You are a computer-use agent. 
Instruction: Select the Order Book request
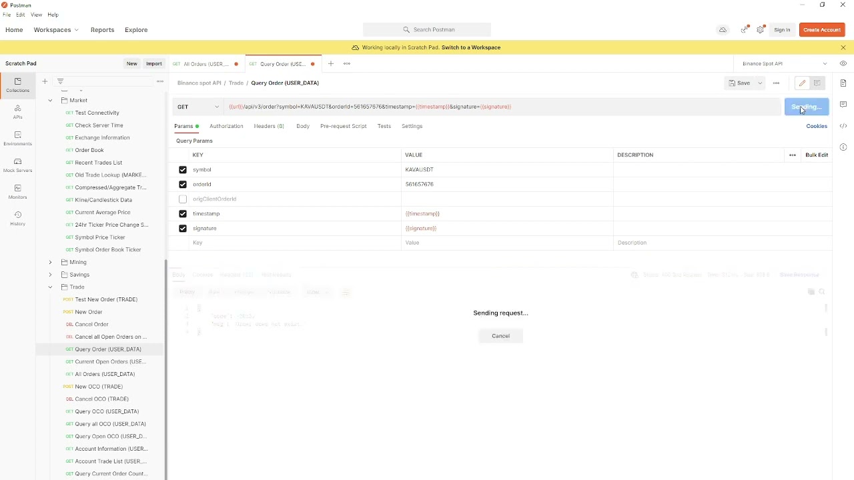(89, 151)
